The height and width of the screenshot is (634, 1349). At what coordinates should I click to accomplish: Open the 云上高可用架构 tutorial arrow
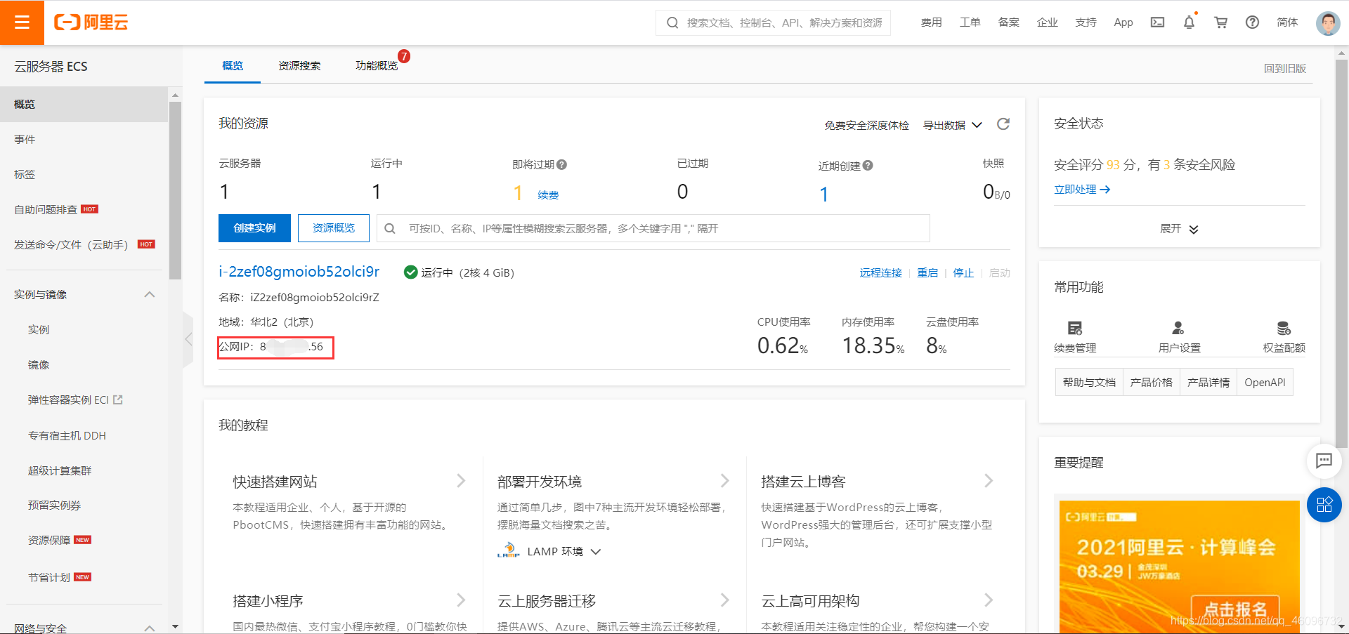(989, 600)
